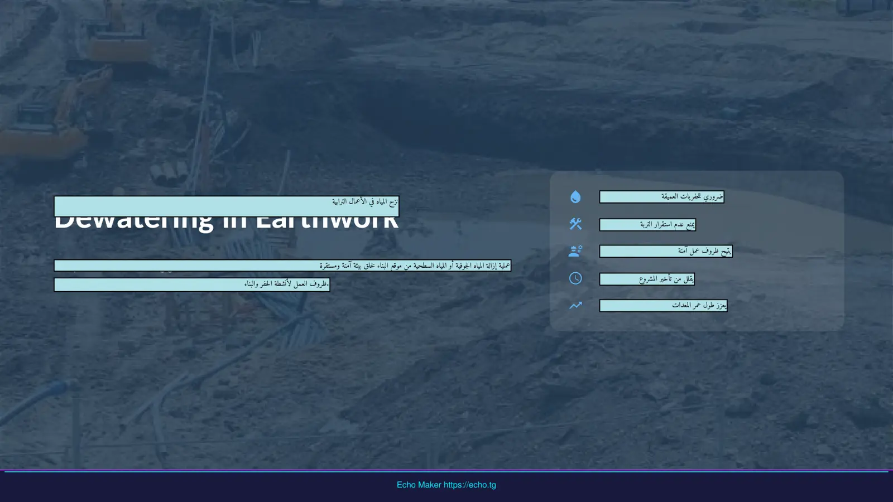This screenshot has width=893, height=502.
Task: Select the text box beside the worker icon
Action: [666, 252]
